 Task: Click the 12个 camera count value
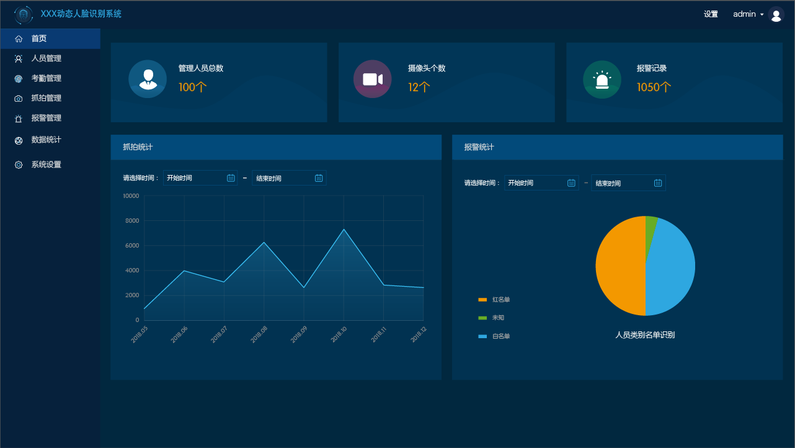(419, 87)
